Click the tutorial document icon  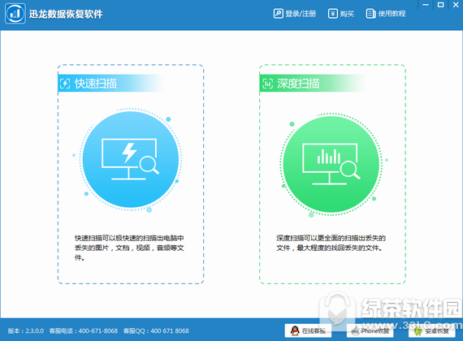pyautogui.click(x=370, y=14)
